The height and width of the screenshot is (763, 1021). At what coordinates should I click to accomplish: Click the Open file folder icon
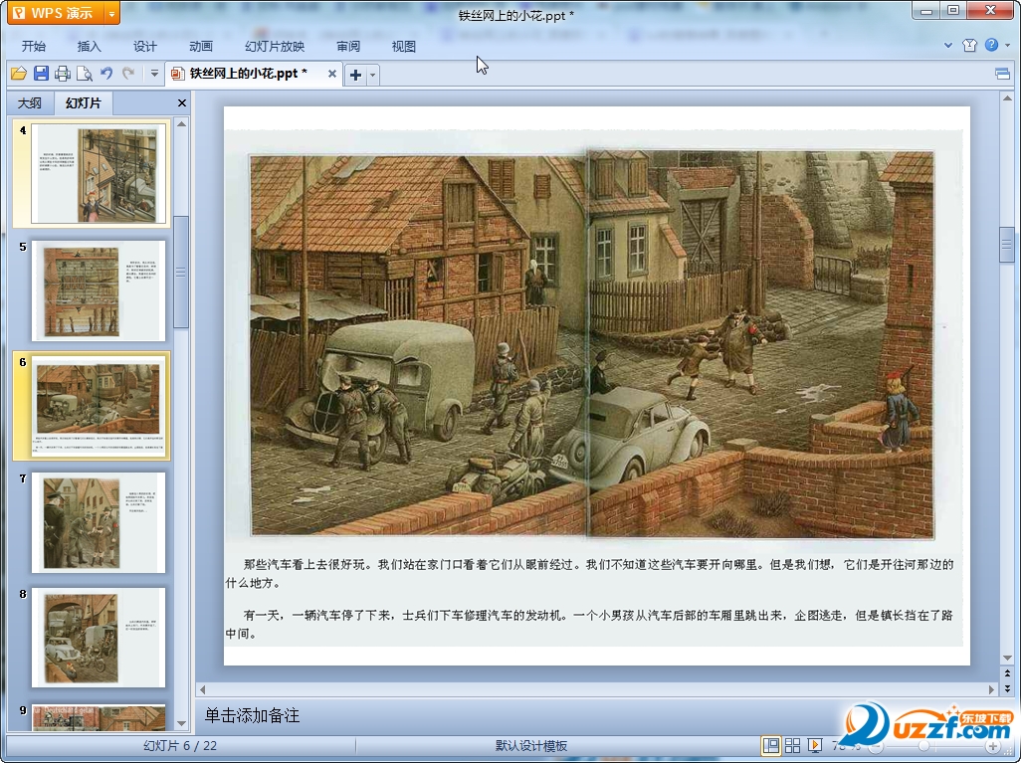[x=18, y=74]
